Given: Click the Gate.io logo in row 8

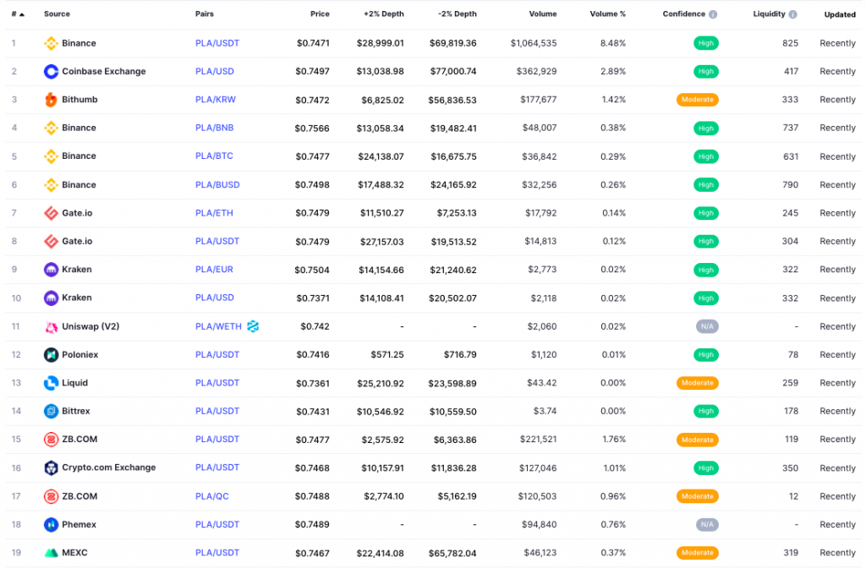Looking at the screenshot, I should click(x=51, y=241).
